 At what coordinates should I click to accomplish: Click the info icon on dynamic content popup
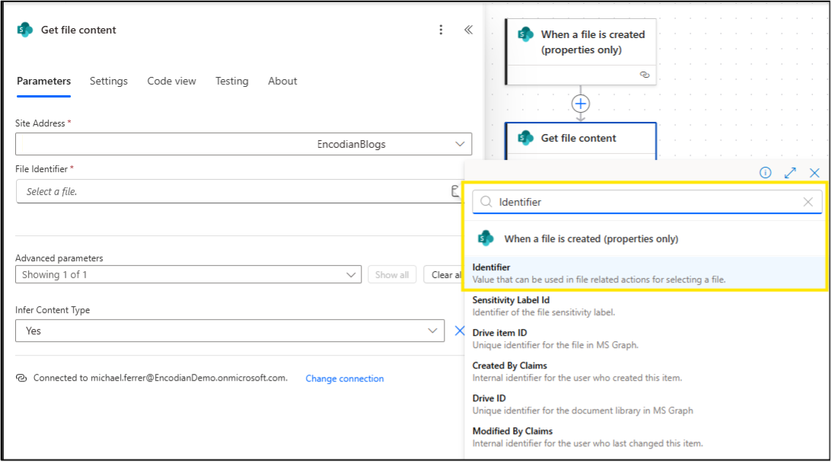765,172
